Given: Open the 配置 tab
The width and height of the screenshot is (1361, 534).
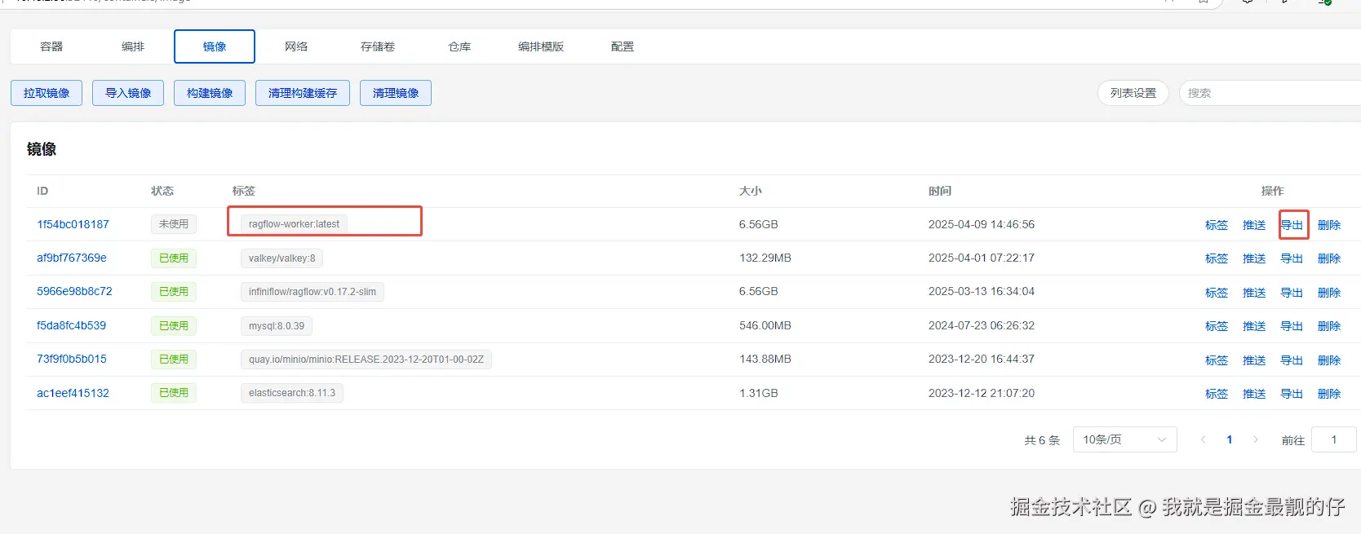Looking at the screenshot, I should (623, 46).
